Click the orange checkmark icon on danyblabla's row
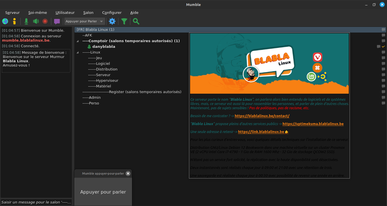The width and height of the screenshot is (387, 206). tap(383, 46)
